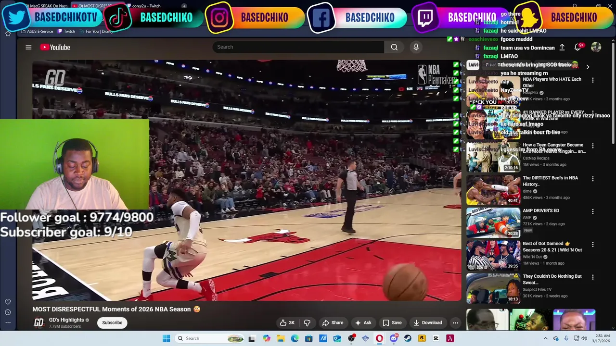This screenshot has height=346, width=616.
Task: Like the video (3K thumbs up)
Action: click(287, 323)
